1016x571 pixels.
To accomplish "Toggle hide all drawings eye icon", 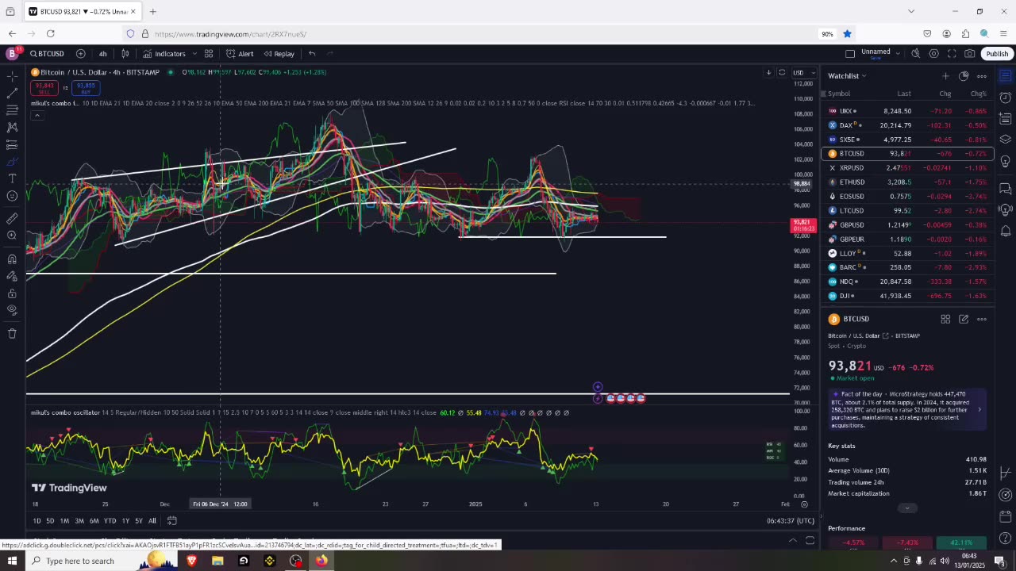I will click(x=12, y=311).
